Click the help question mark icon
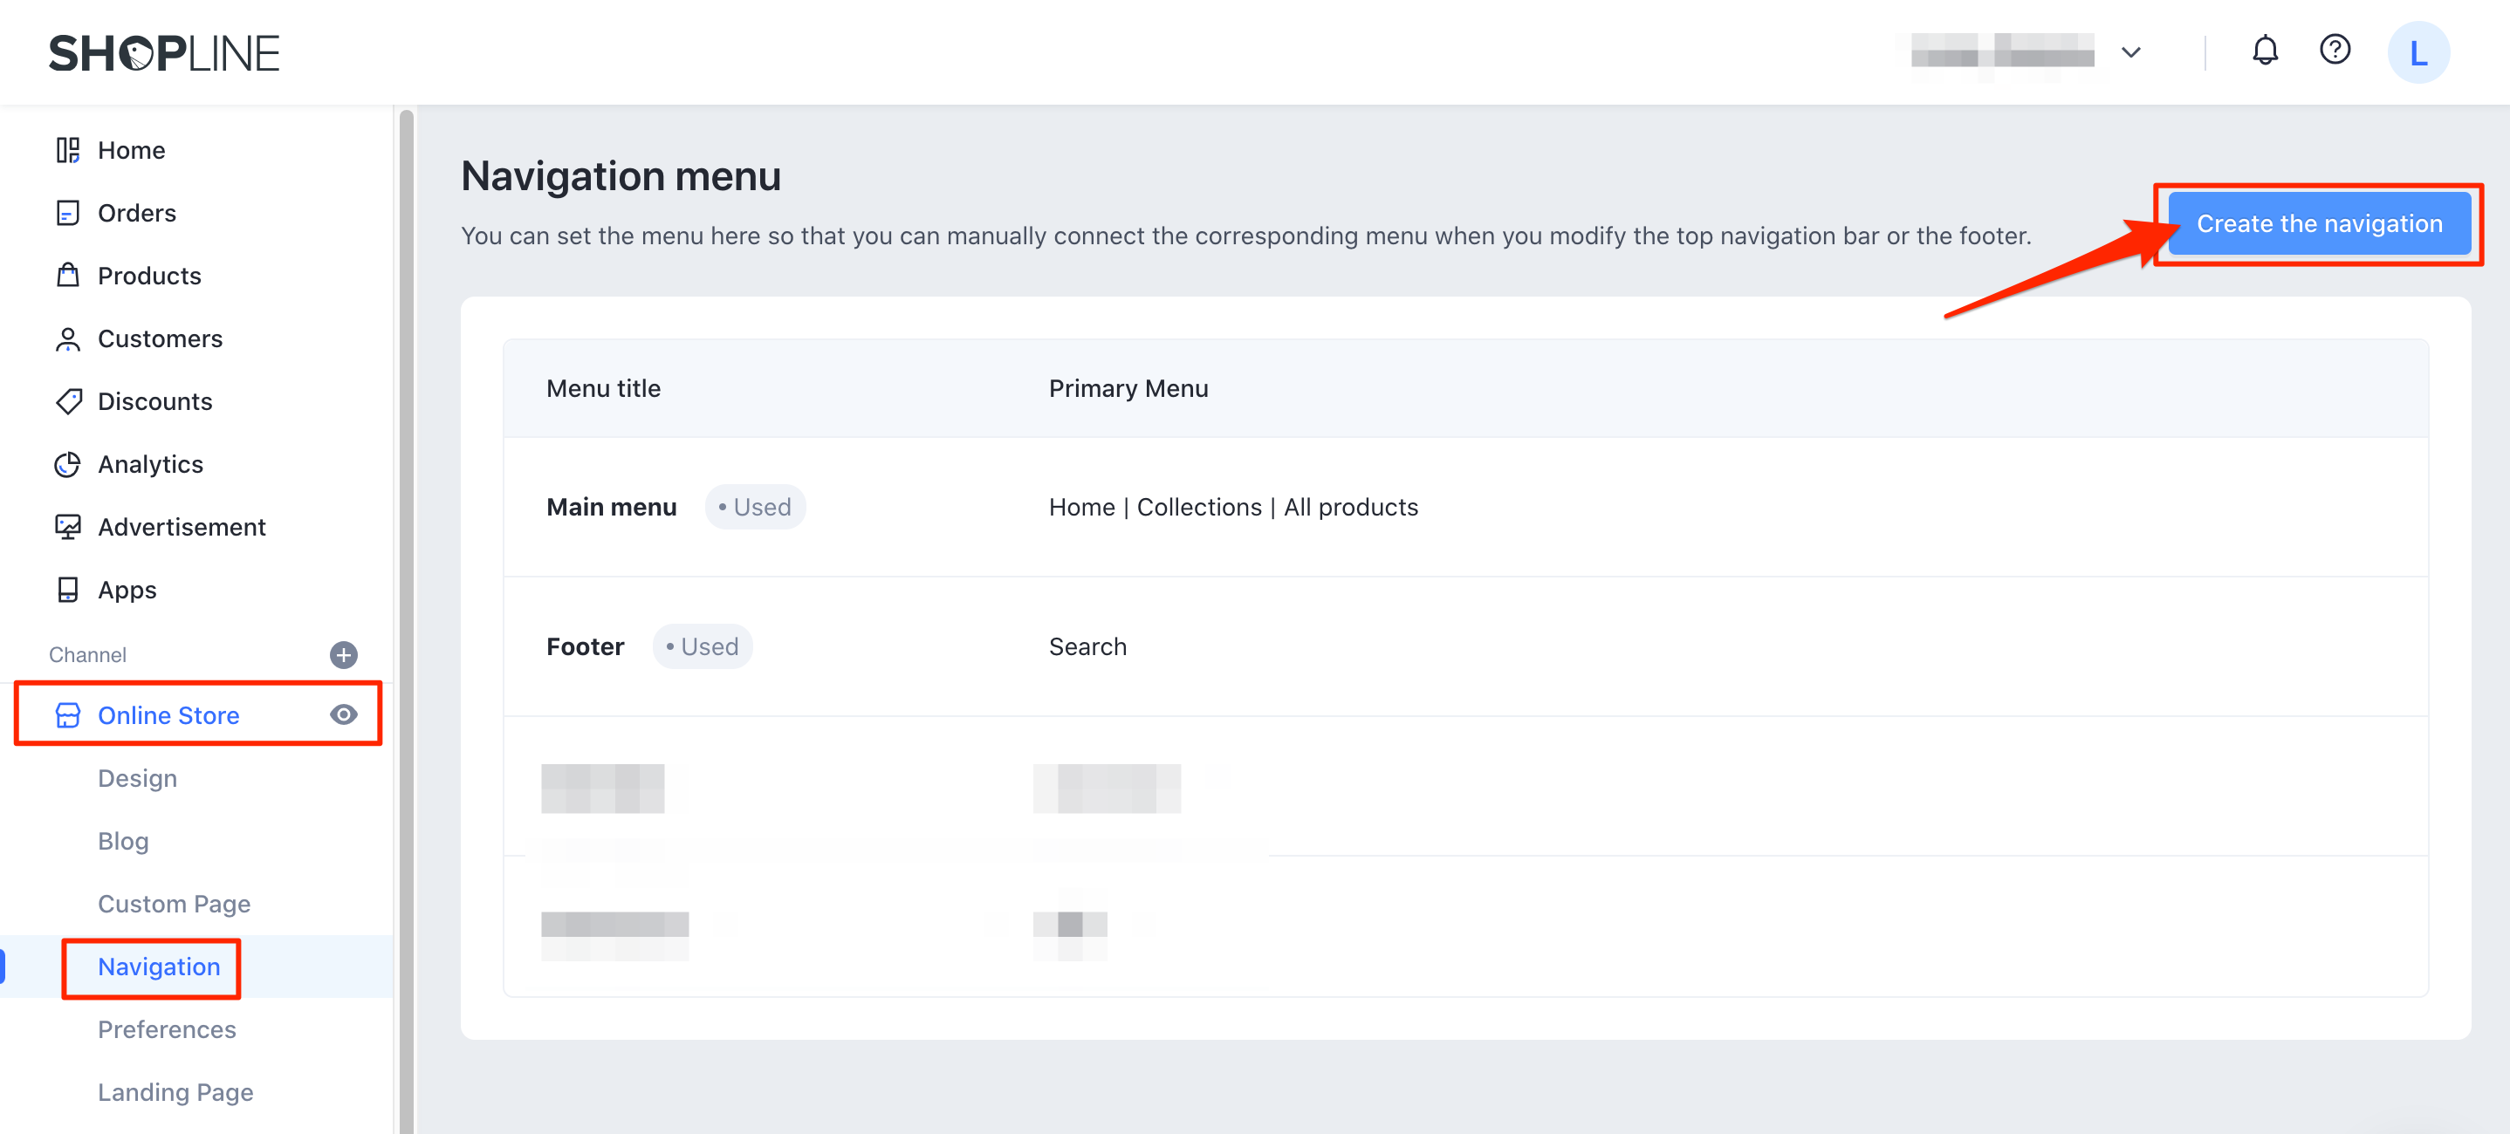Image resolution: width=2510 pixels, height=1134 pixels. [2335, 51]
